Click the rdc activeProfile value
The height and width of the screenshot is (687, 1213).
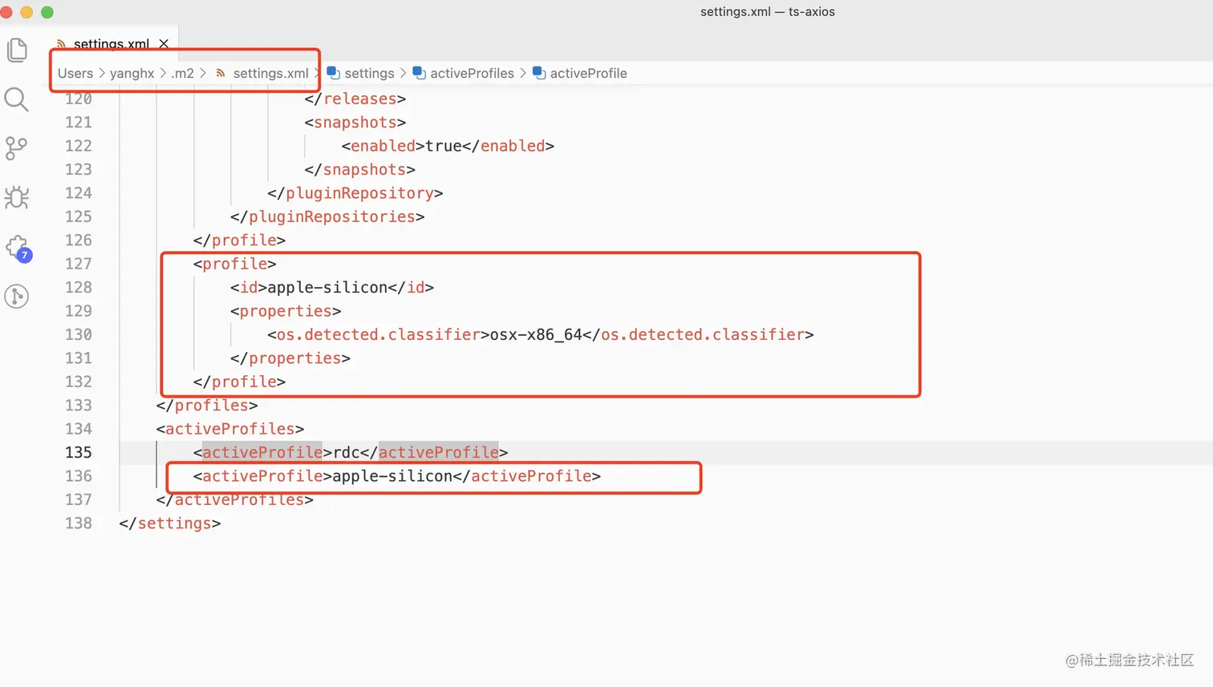(x=346, y=452)
